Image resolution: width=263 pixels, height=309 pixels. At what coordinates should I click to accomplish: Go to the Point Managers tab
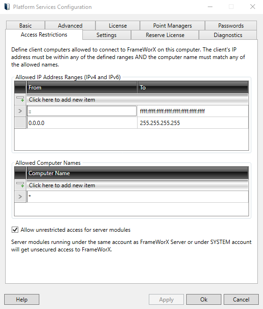pyautogui.click(x=172, y=25)
